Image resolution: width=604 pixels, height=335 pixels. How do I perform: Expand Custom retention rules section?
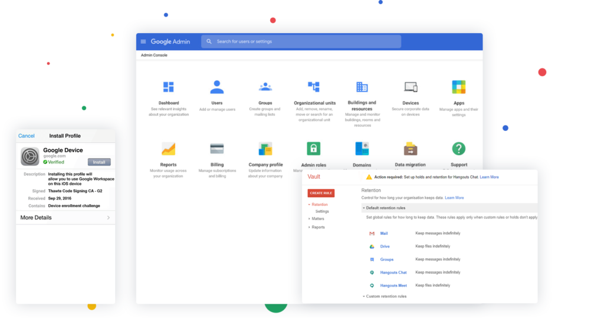pos(385,296)
